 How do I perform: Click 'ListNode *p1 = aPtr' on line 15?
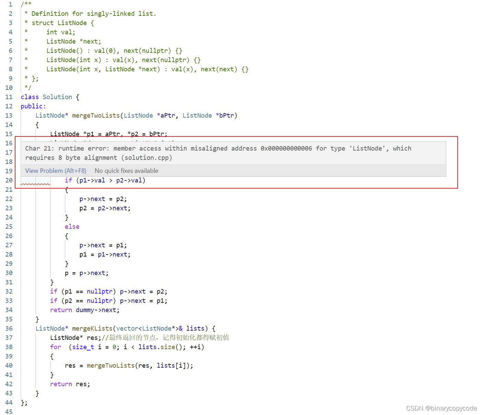point(85,134)
